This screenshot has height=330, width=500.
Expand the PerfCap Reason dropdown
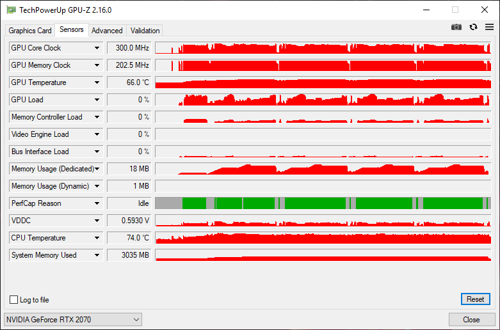coord(97,203)
